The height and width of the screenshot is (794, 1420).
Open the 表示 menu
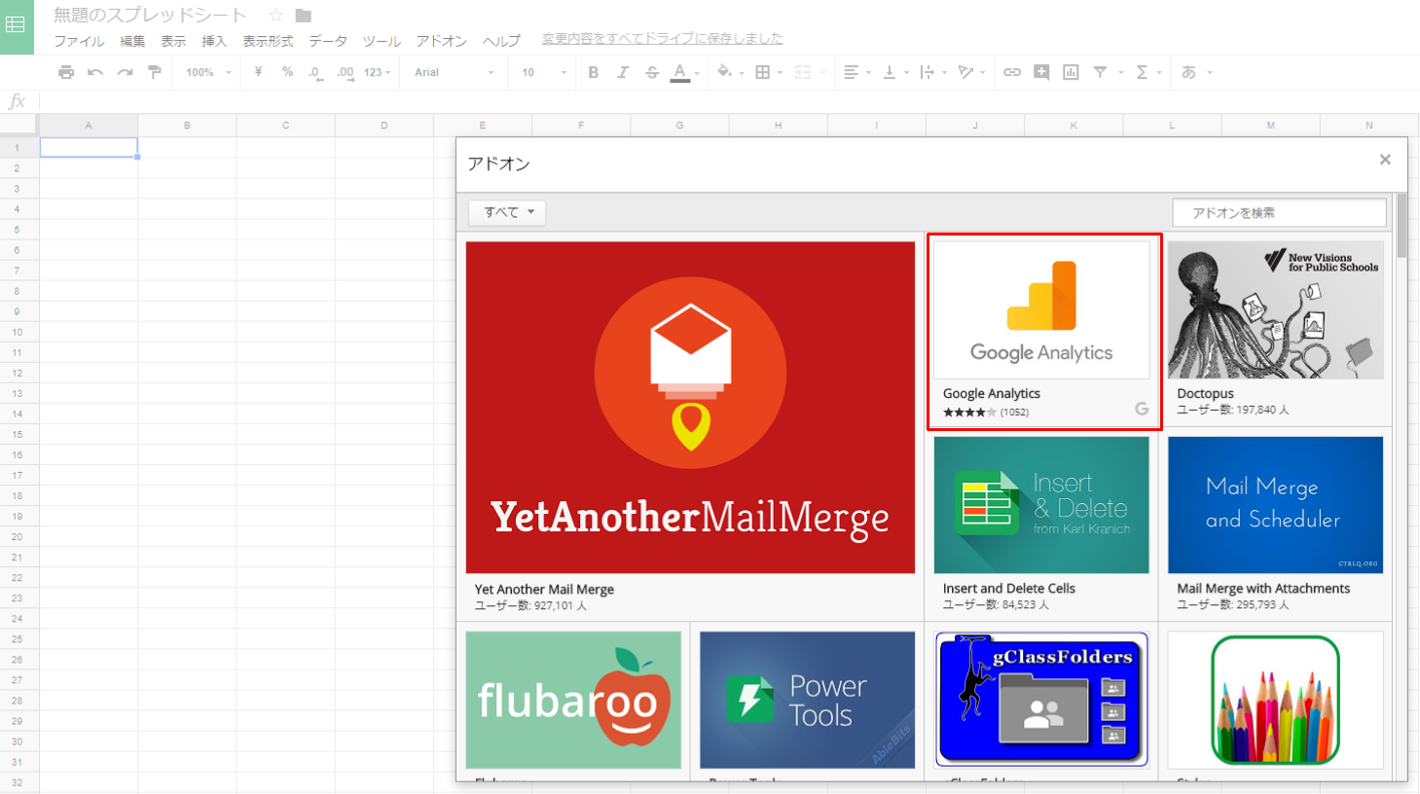click(x=173, y=41)
